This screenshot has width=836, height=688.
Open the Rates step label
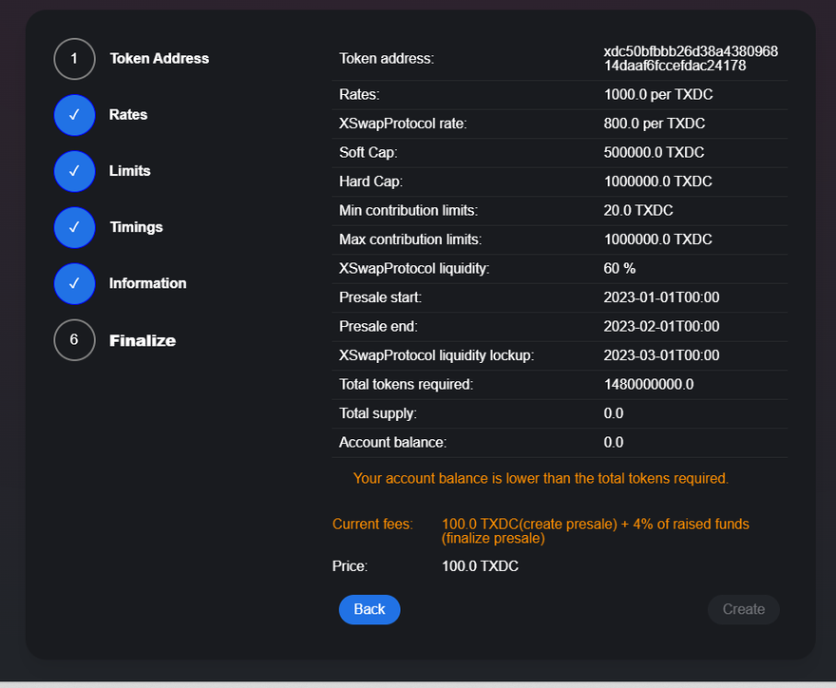pyautogui.click(x=128, y=114)
